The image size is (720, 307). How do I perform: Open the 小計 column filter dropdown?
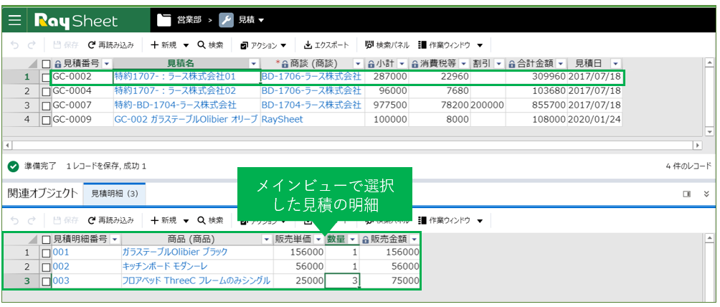pos(402,64)
